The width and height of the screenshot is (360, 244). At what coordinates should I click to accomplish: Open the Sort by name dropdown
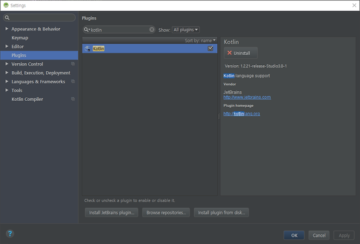[200, 40]
